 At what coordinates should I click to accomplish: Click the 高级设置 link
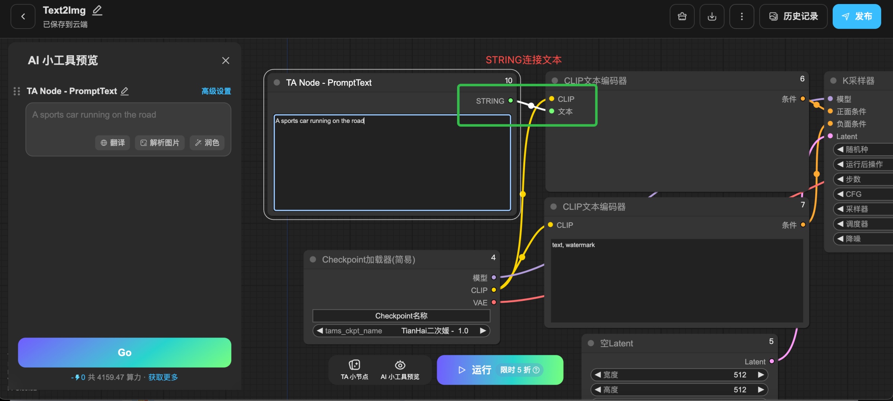point(216,91)
